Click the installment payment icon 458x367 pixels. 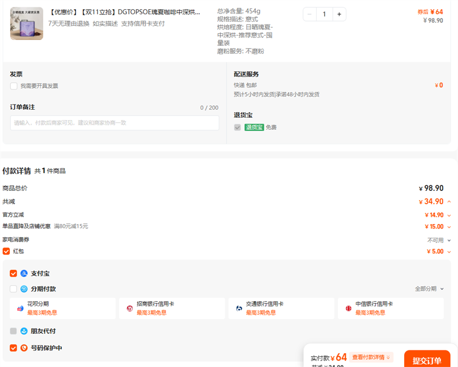(24, 289)
